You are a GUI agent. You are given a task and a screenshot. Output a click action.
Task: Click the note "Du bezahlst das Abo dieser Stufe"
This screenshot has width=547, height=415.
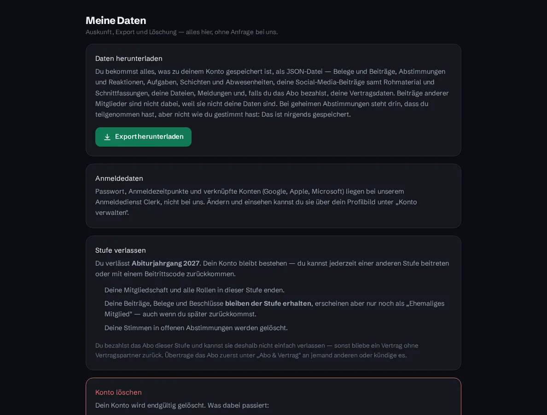click(257, 350)
